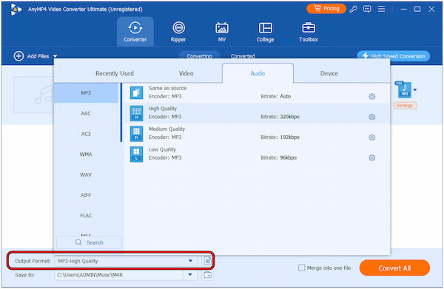The image size is (444, 289).
Task: Click the Save to path field
Action: click(x=119, y=275)
